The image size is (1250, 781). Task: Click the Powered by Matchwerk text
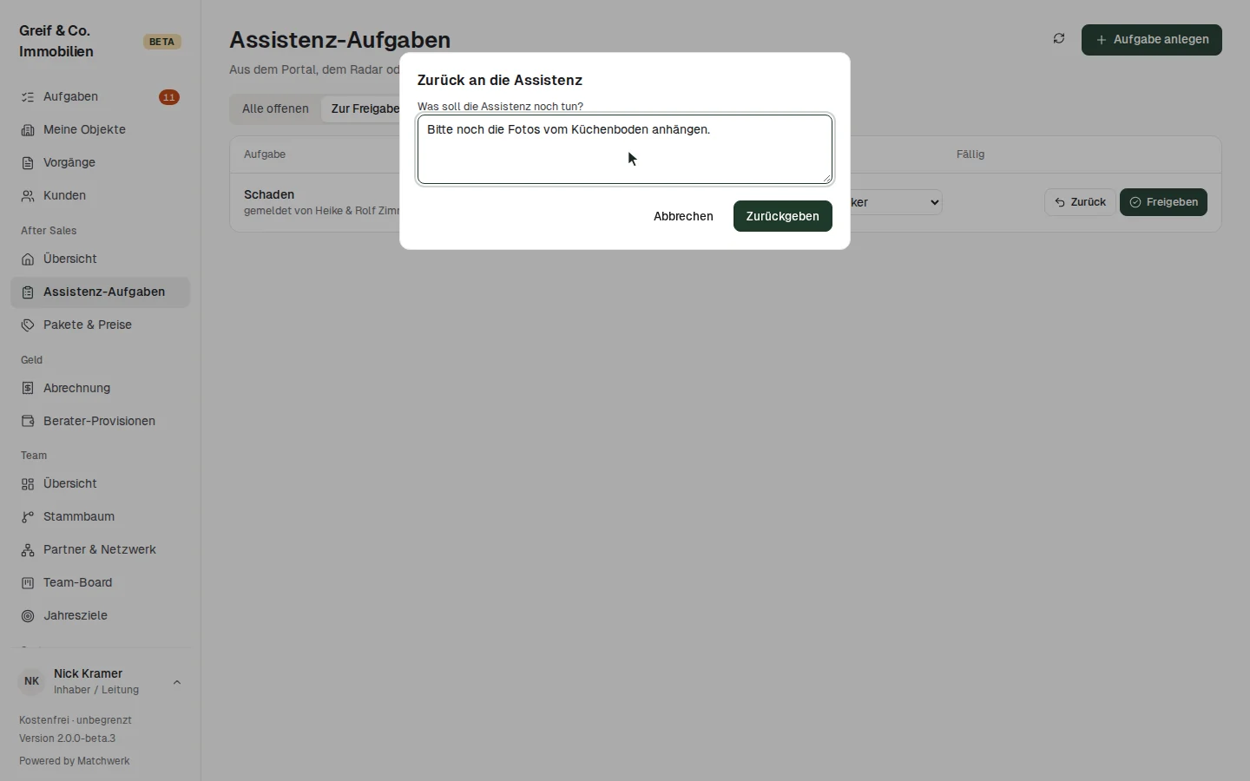(75, 761)
